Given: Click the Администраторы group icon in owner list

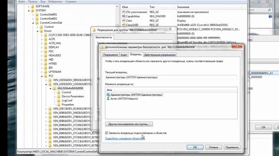Looking at the screenshot, I should coord(108,94).
